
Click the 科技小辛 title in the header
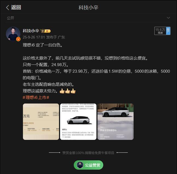pos(88,8)
